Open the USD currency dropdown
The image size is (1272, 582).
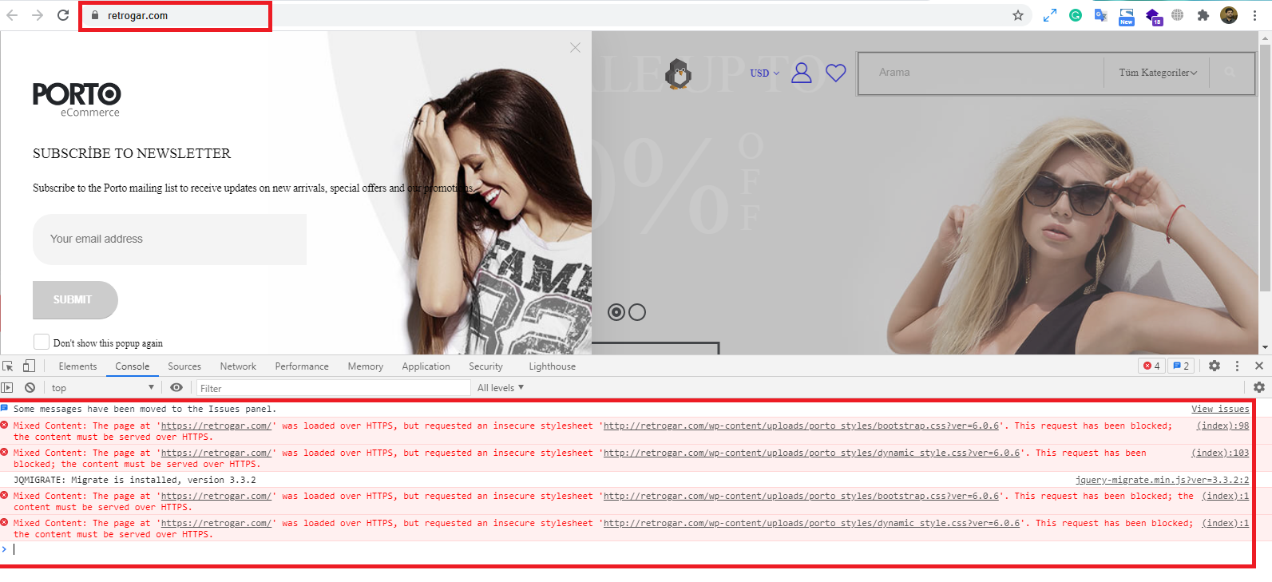coord(765,73)
